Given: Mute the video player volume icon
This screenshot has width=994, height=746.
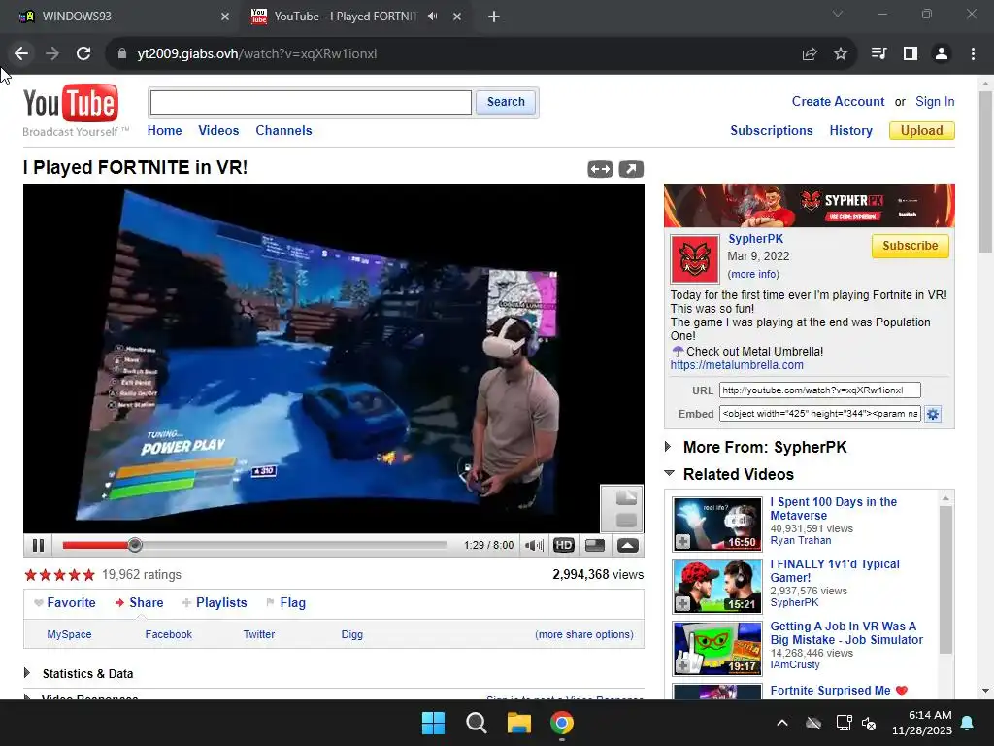Looking at the screenshot, I should click(534, 546).
